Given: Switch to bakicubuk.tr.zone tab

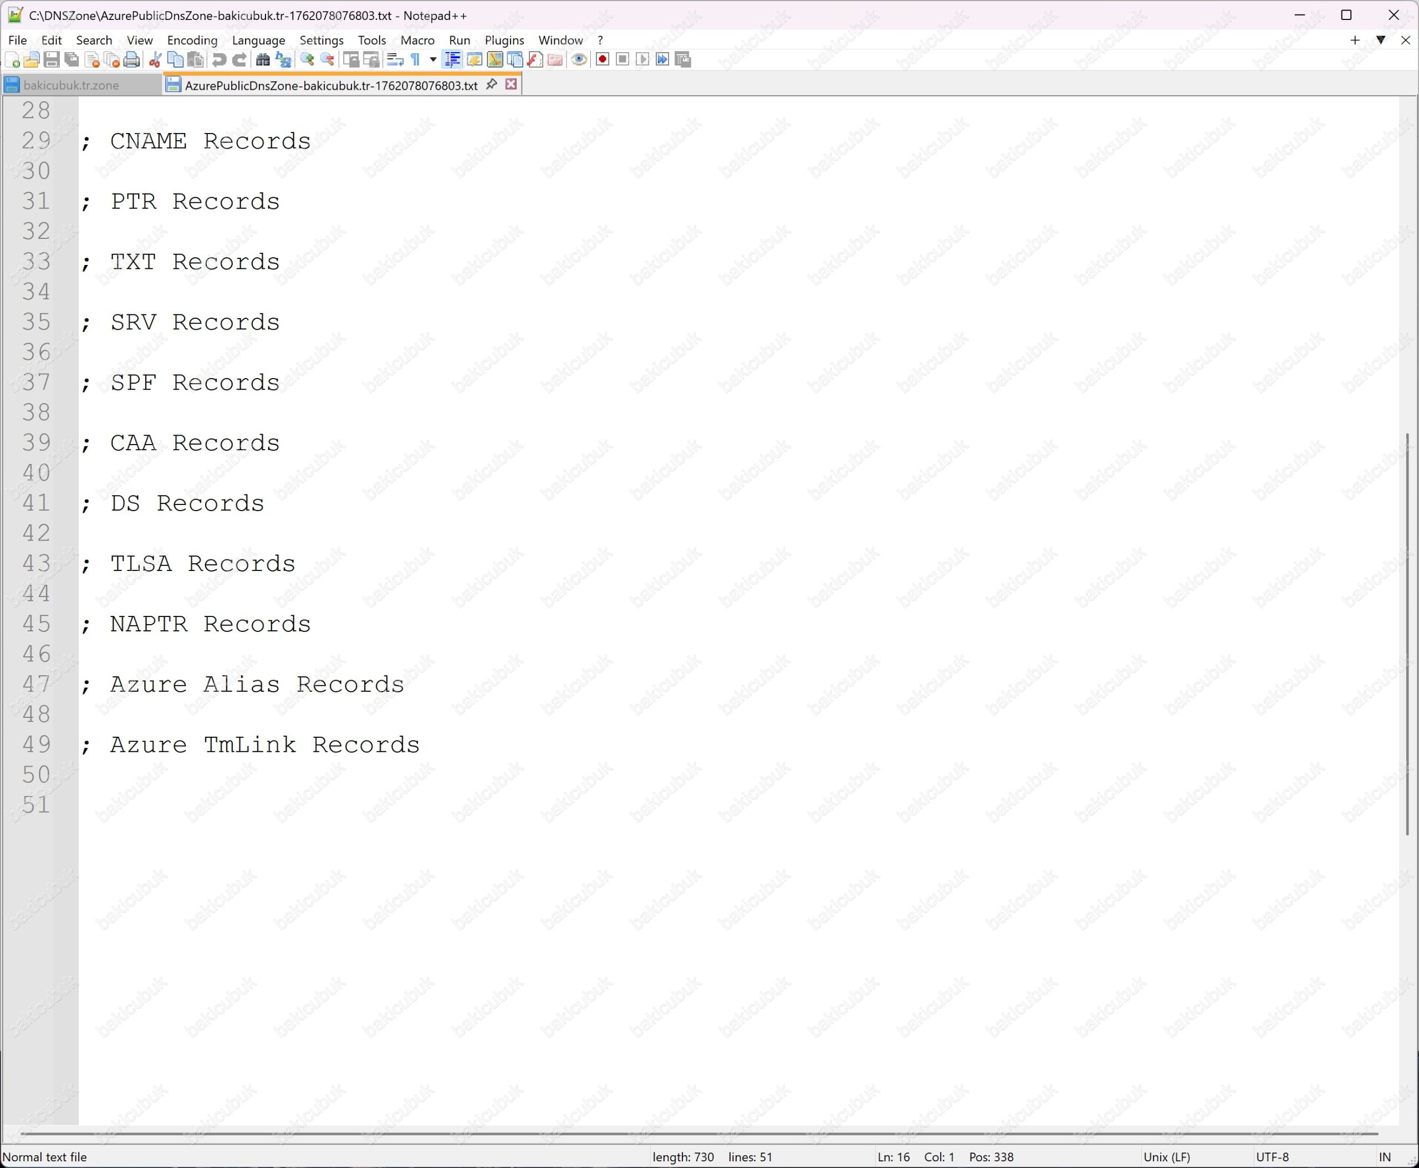Looking at the screenshot, I should click(x=70, y=85).
